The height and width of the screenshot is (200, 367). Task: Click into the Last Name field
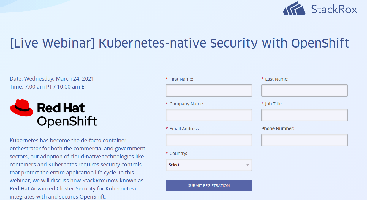point(304,90)
